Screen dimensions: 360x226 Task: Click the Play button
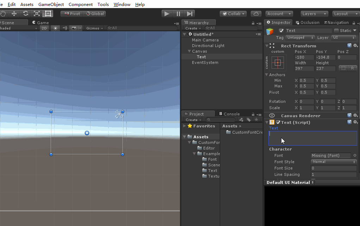tap(167, 14)
